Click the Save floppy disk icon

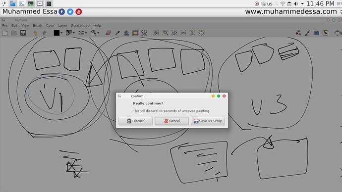click(23, 33)
